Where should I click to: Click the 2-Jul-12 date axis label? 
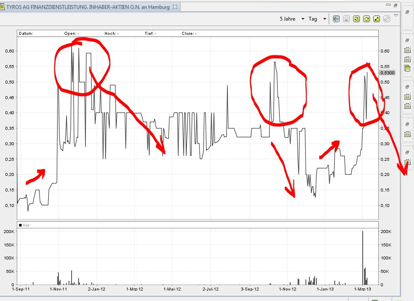click(x=211, y=289)
